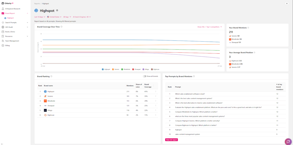Open three-dot menu for Seismic row

coord(156,96)
